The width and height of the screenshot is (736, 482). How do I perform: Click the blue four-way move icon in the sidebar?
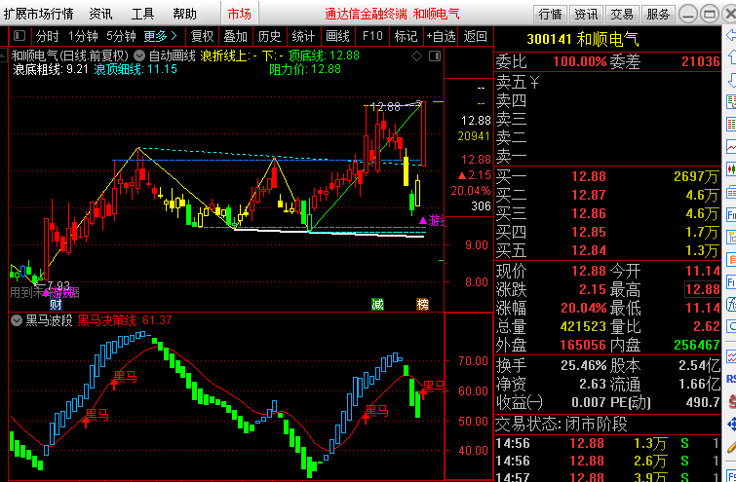[731, 424]
